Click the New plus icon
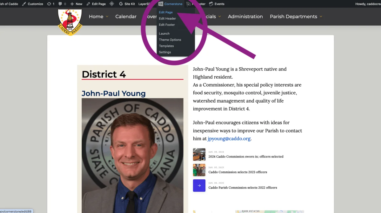 point(72,4)
